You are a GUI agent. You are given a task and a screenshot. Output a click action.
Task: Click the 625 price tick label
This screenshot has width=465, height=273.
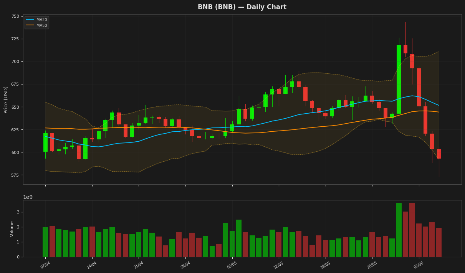pyautogui.click(x=15, y=130)
